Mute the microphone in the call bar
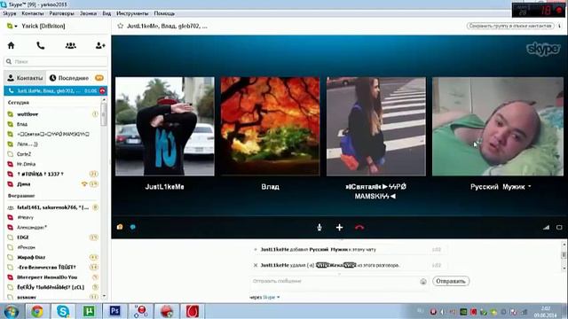The width and height of the screenshot is (568, 319). (319, 228)
